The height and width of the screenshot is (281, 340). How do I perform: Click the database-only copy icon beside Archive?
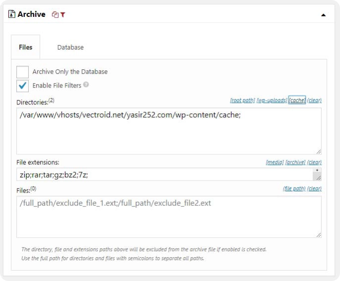(x=55, y=14)
